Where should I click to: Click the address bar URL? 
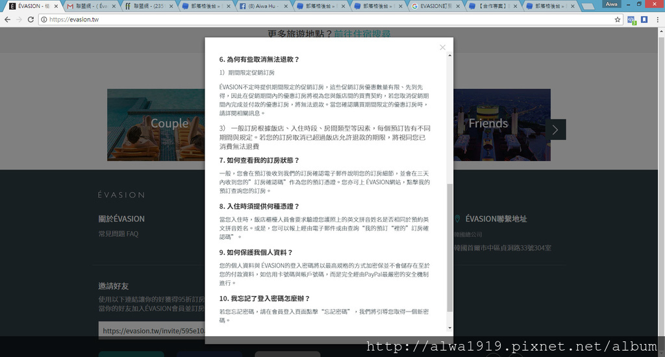click(74, 19)
